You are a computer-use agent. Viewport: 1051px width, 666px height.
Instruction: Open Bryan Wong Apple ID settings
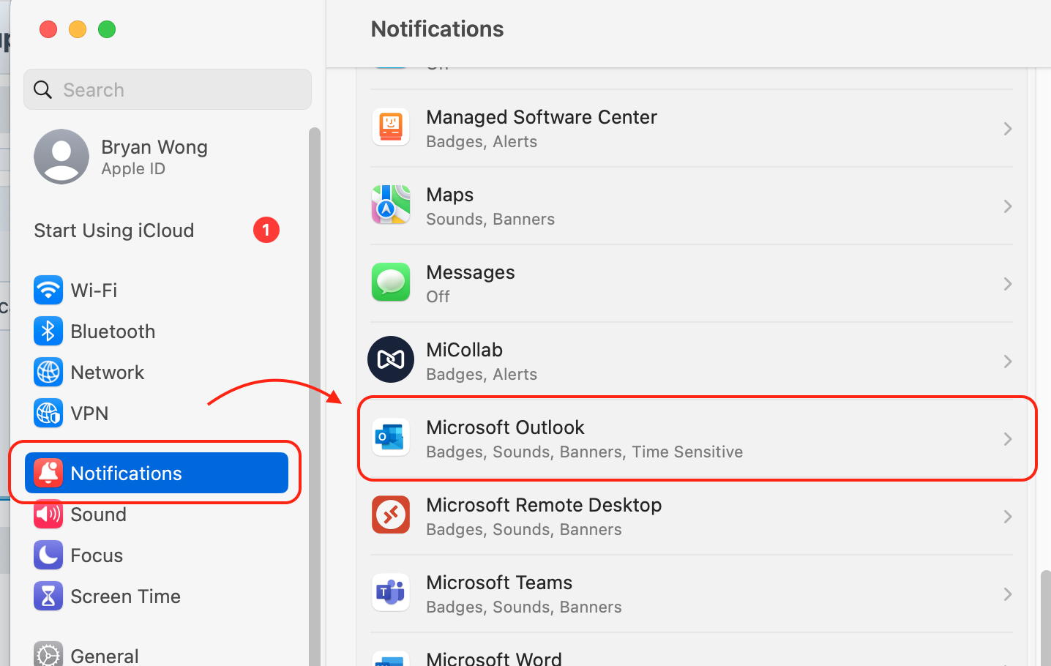click(x=157, y=157)
